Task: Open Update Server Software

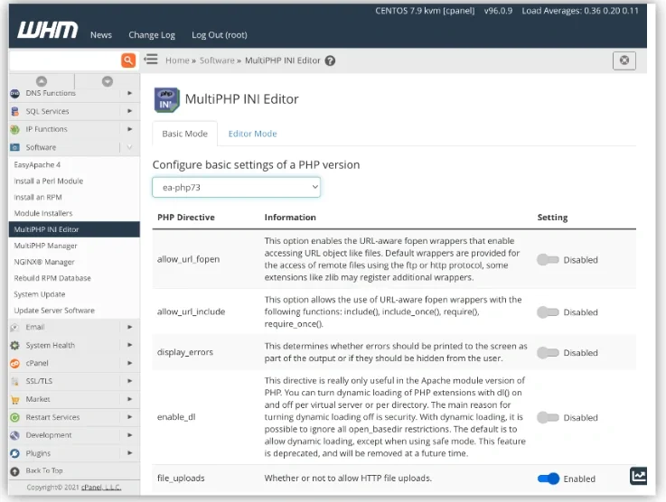Action: [x=54, y=311]
